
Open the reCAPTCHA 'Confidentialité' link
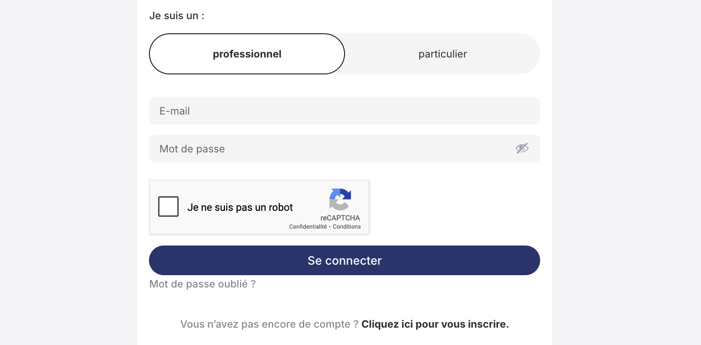308,227
